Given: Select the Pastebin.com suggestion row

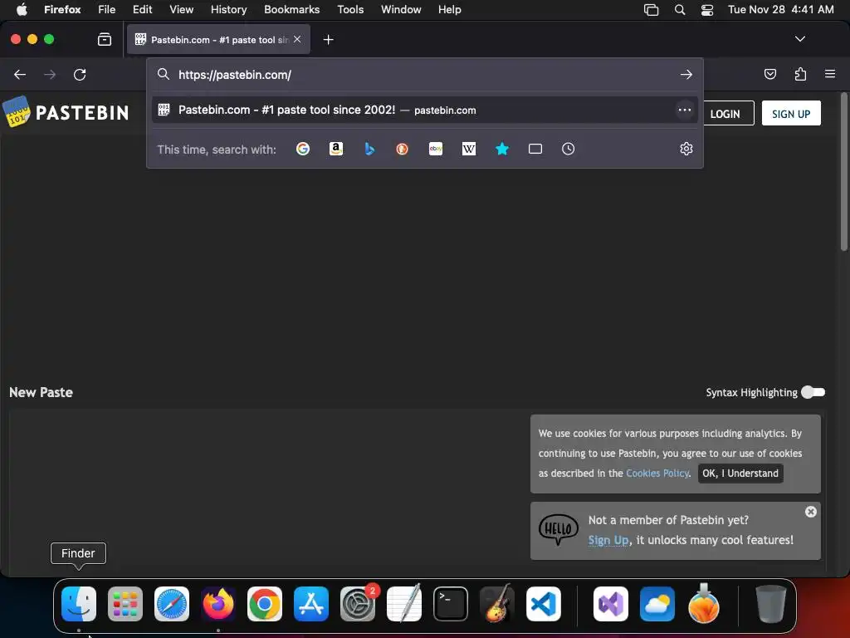Looking at the screenshot, I should [x=424, y=110].
